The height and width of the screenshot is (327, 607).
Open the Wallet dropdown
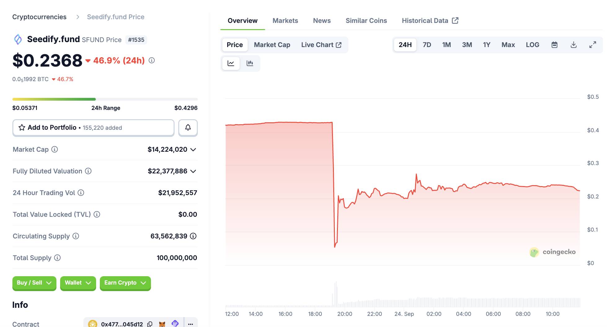(x=78, y=283)
